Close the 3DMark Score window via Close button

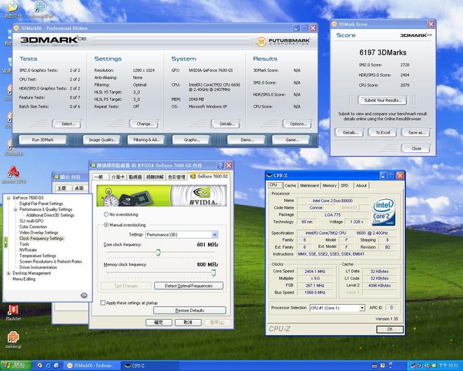(416, 148)
